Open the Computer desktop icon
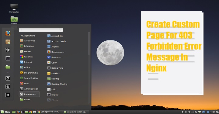This screenshot has width=219, height=114. [14, 9]
